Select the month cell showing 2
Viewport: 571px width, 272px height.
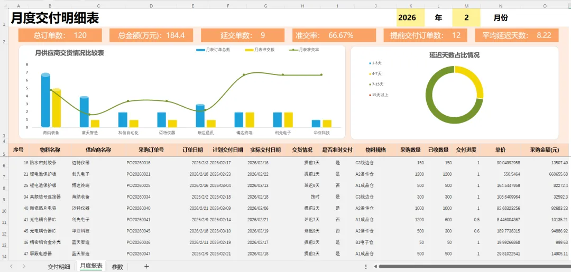pyautogui.click(x=466, y=18)
